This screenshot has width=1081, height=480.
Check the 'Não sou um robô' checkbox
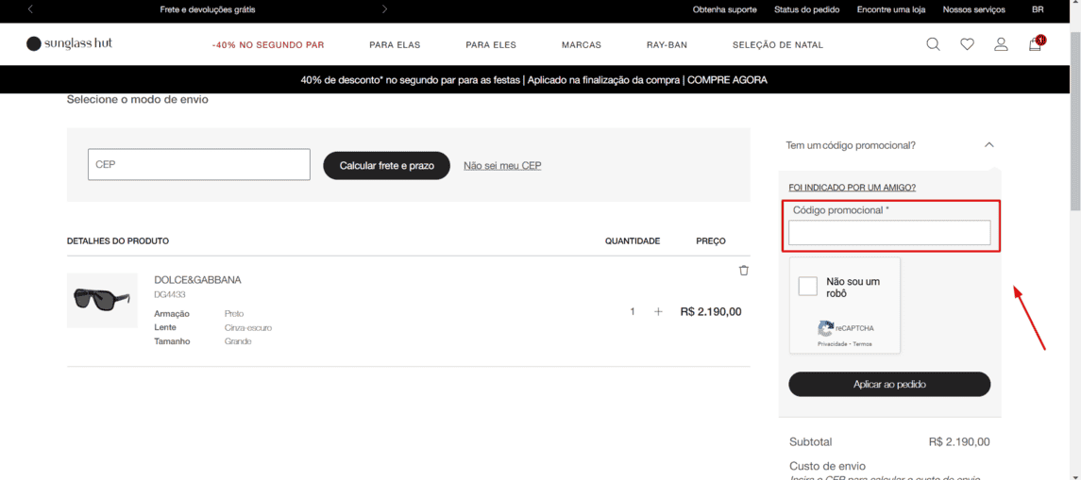coord(808,287)
